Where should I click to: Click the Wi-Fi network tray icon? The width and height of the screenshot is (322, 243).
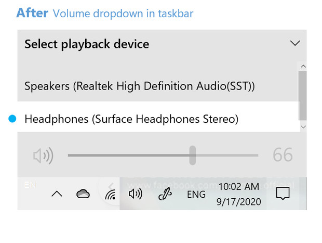110,195
